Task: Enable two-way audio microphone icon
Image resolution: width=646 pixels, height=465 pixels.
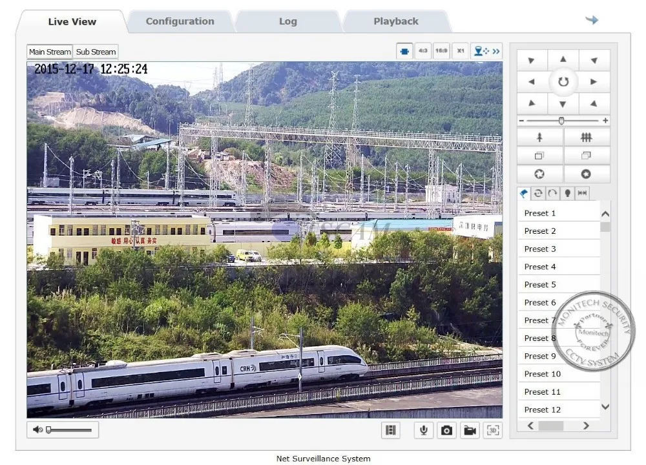Action: pos(423,430)
